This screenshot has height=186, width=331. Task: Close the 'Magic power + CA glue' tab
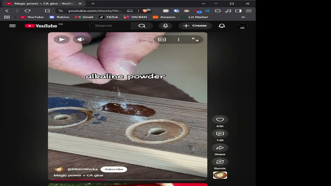80,4
